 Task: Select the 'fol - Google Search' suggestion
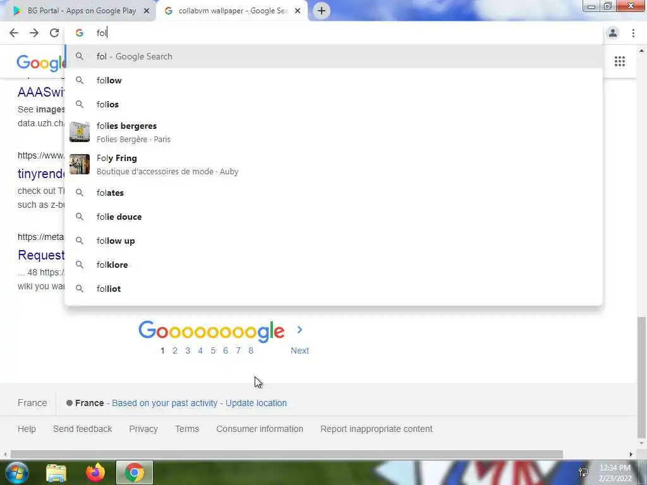tap(334, 56)
